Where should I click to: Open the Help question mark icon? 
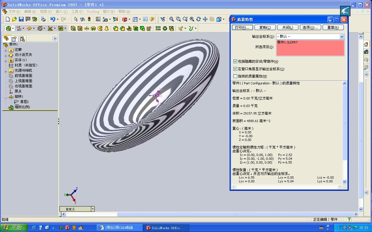point(152,19)
